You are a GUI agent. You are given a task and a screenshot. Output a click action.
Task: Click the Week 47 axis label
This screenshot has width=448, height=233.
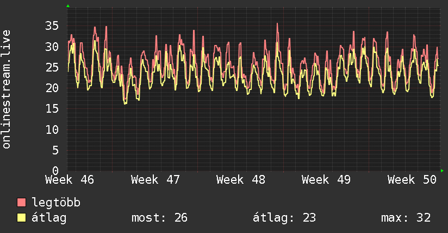[155, 180]
